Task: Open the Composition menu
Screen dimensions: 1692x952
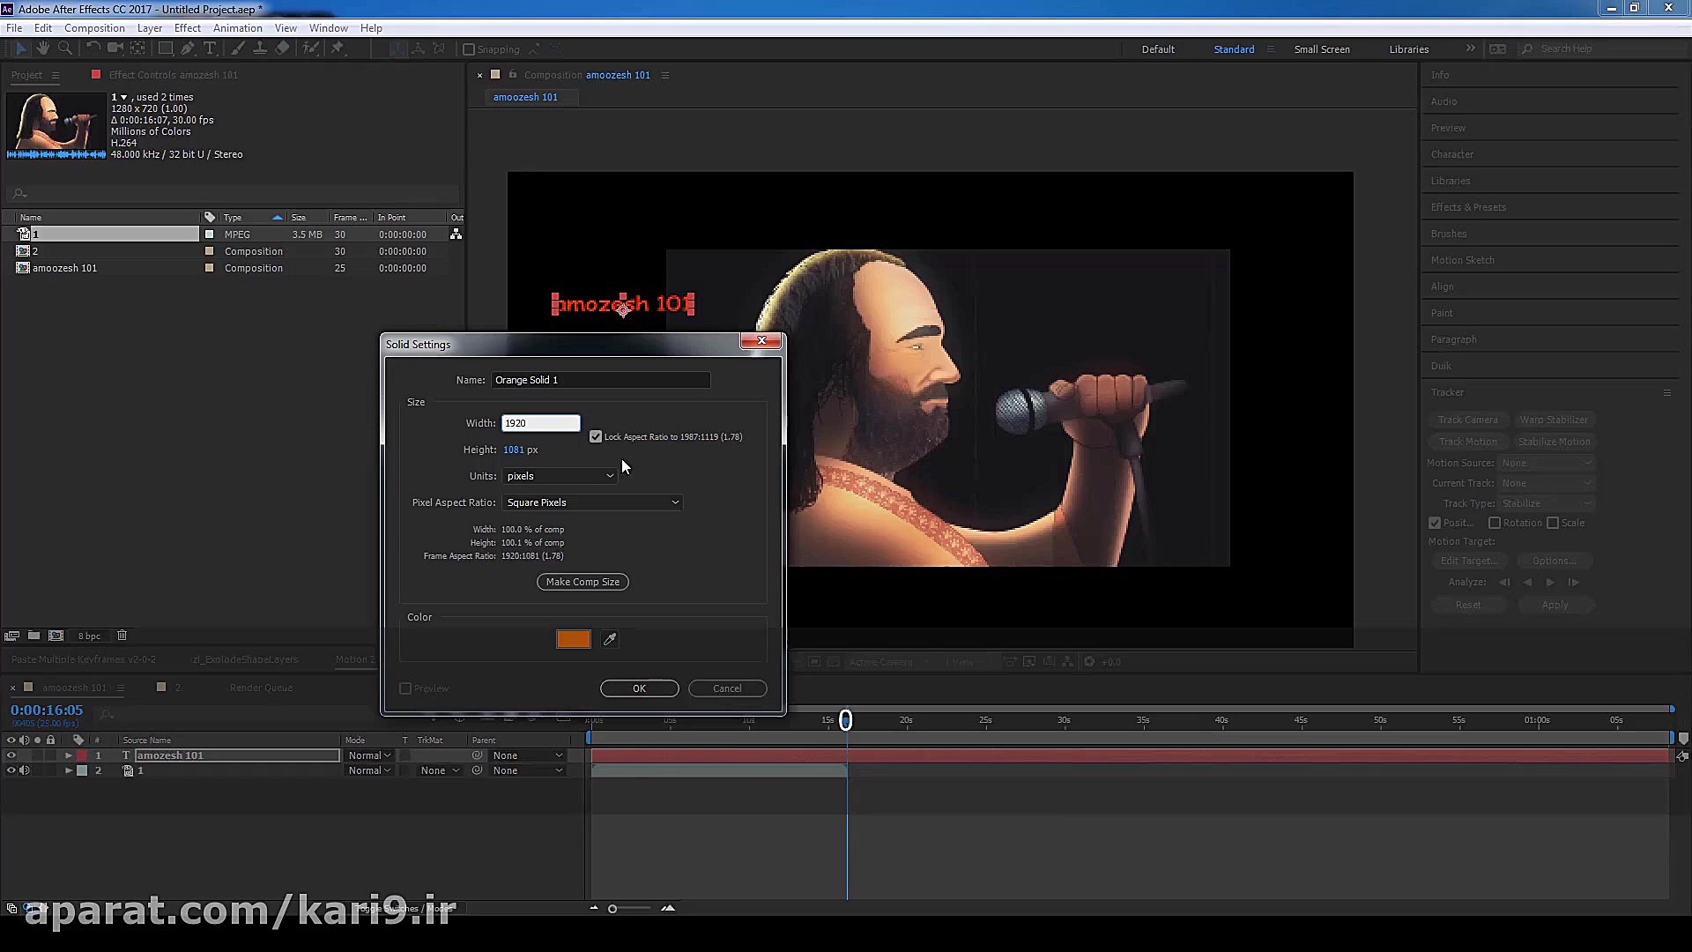Action: coord(94,28)
